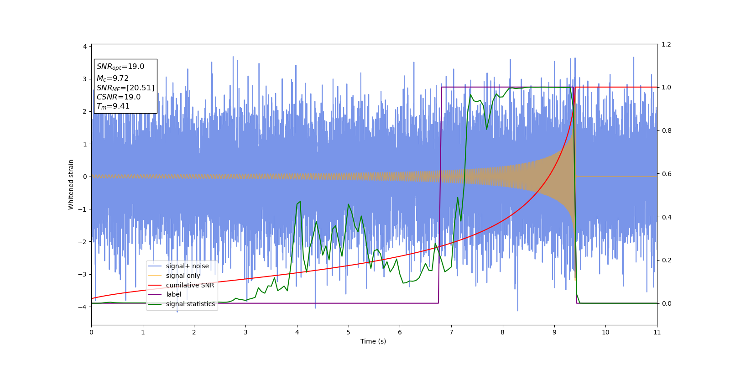
Task: Click the blue signal+ noise legend line
Action: tap(155, 266)
